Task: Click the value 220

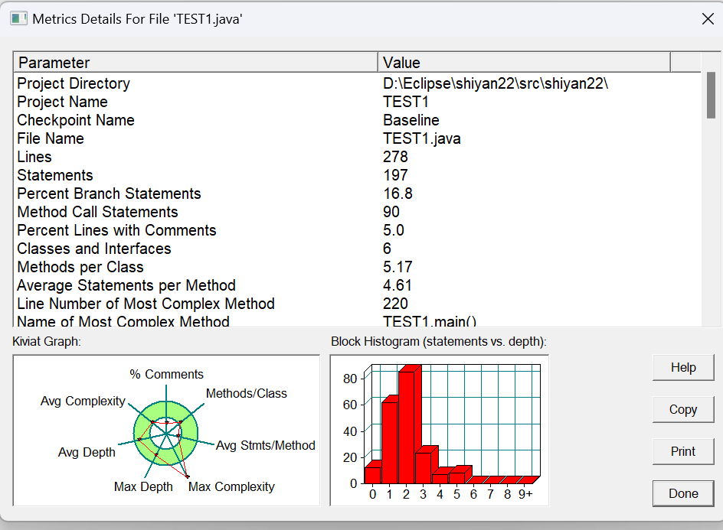Action: pyautogui.click(x=395, y=304)
